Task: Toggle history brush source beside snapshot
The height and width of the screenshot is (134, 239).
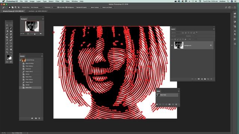Action: point(21,60)
